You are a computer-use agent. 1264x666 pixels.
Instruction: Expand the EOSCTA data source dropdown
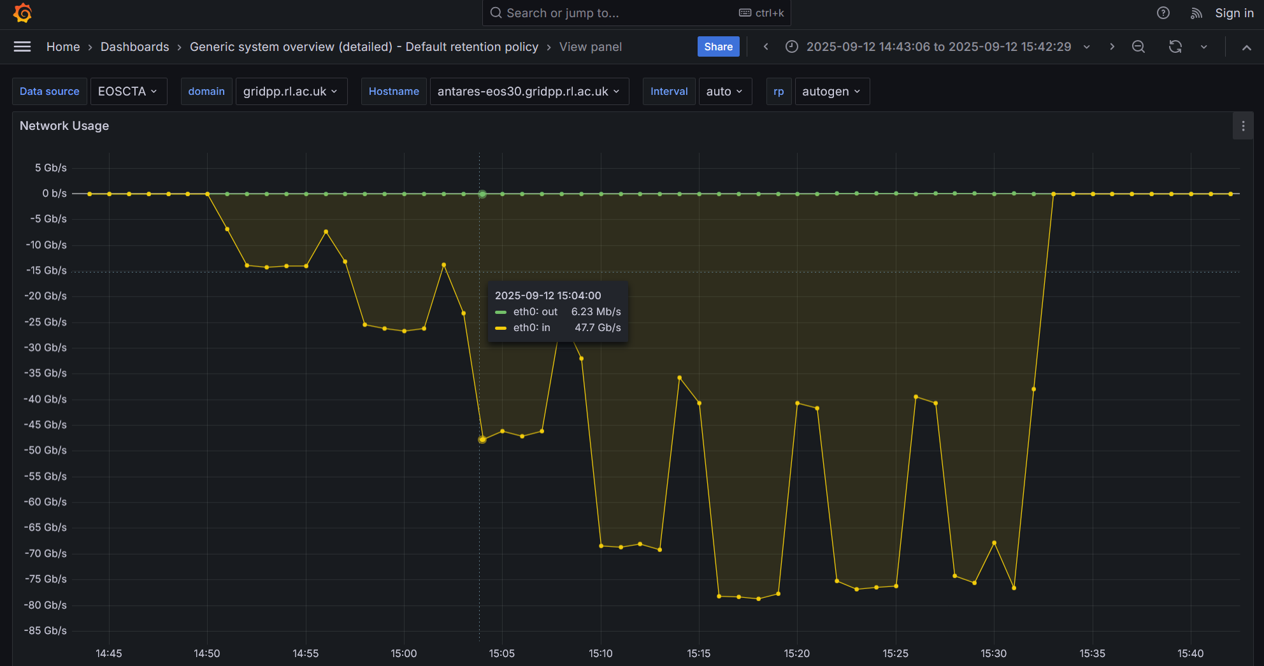tap(128, 91)
